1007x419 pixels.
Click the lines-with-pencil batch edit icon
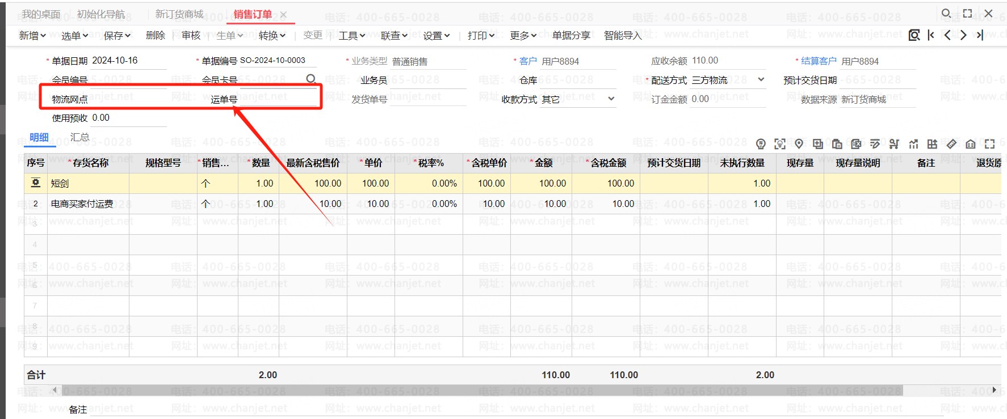point(875,144)
